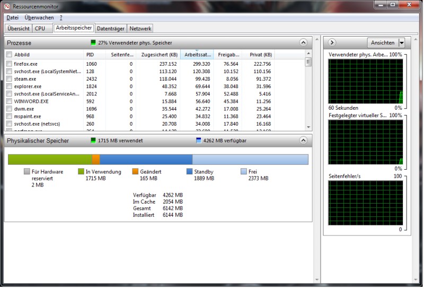Click blue icon beside 4262 MB verfügbar

pos(199,141)
